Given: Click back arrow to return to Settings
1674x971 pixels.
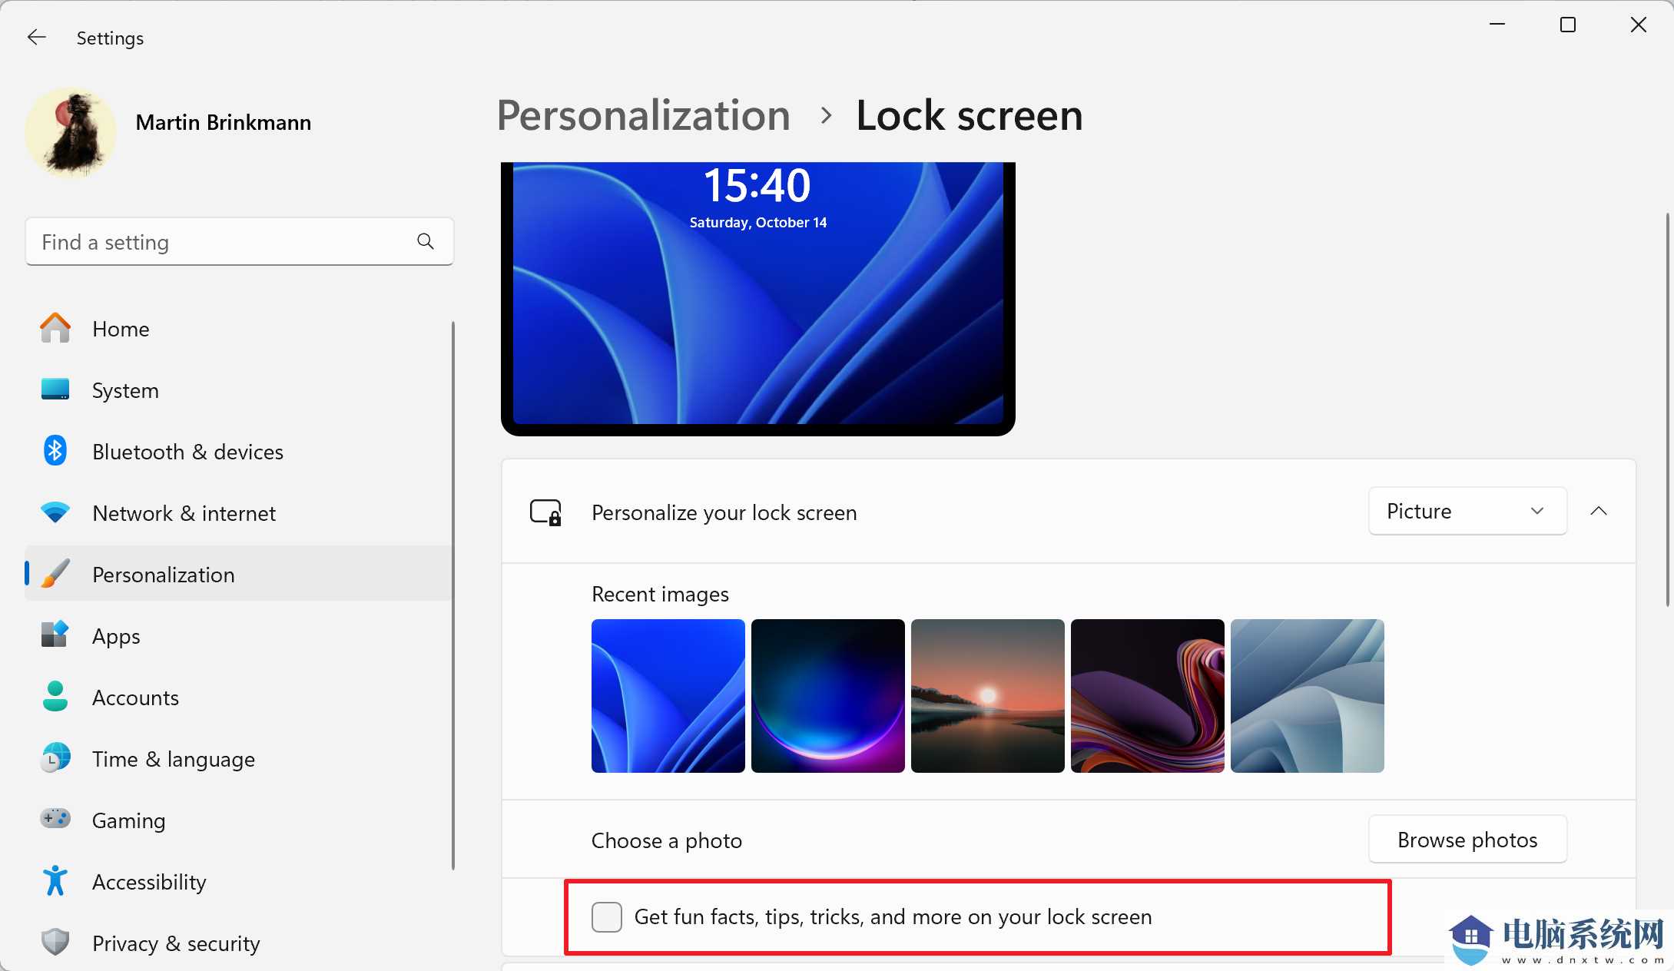Looking at the screenshot, I should pyautogui.click(x=36, y=37).
